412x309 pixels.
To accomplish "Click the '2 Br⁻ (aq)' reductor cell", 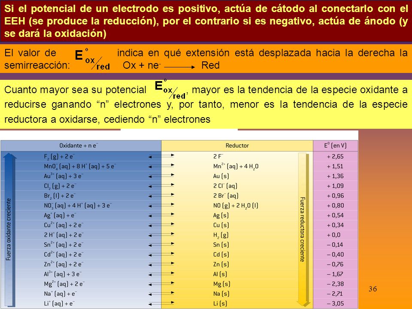I will (226, 196).
